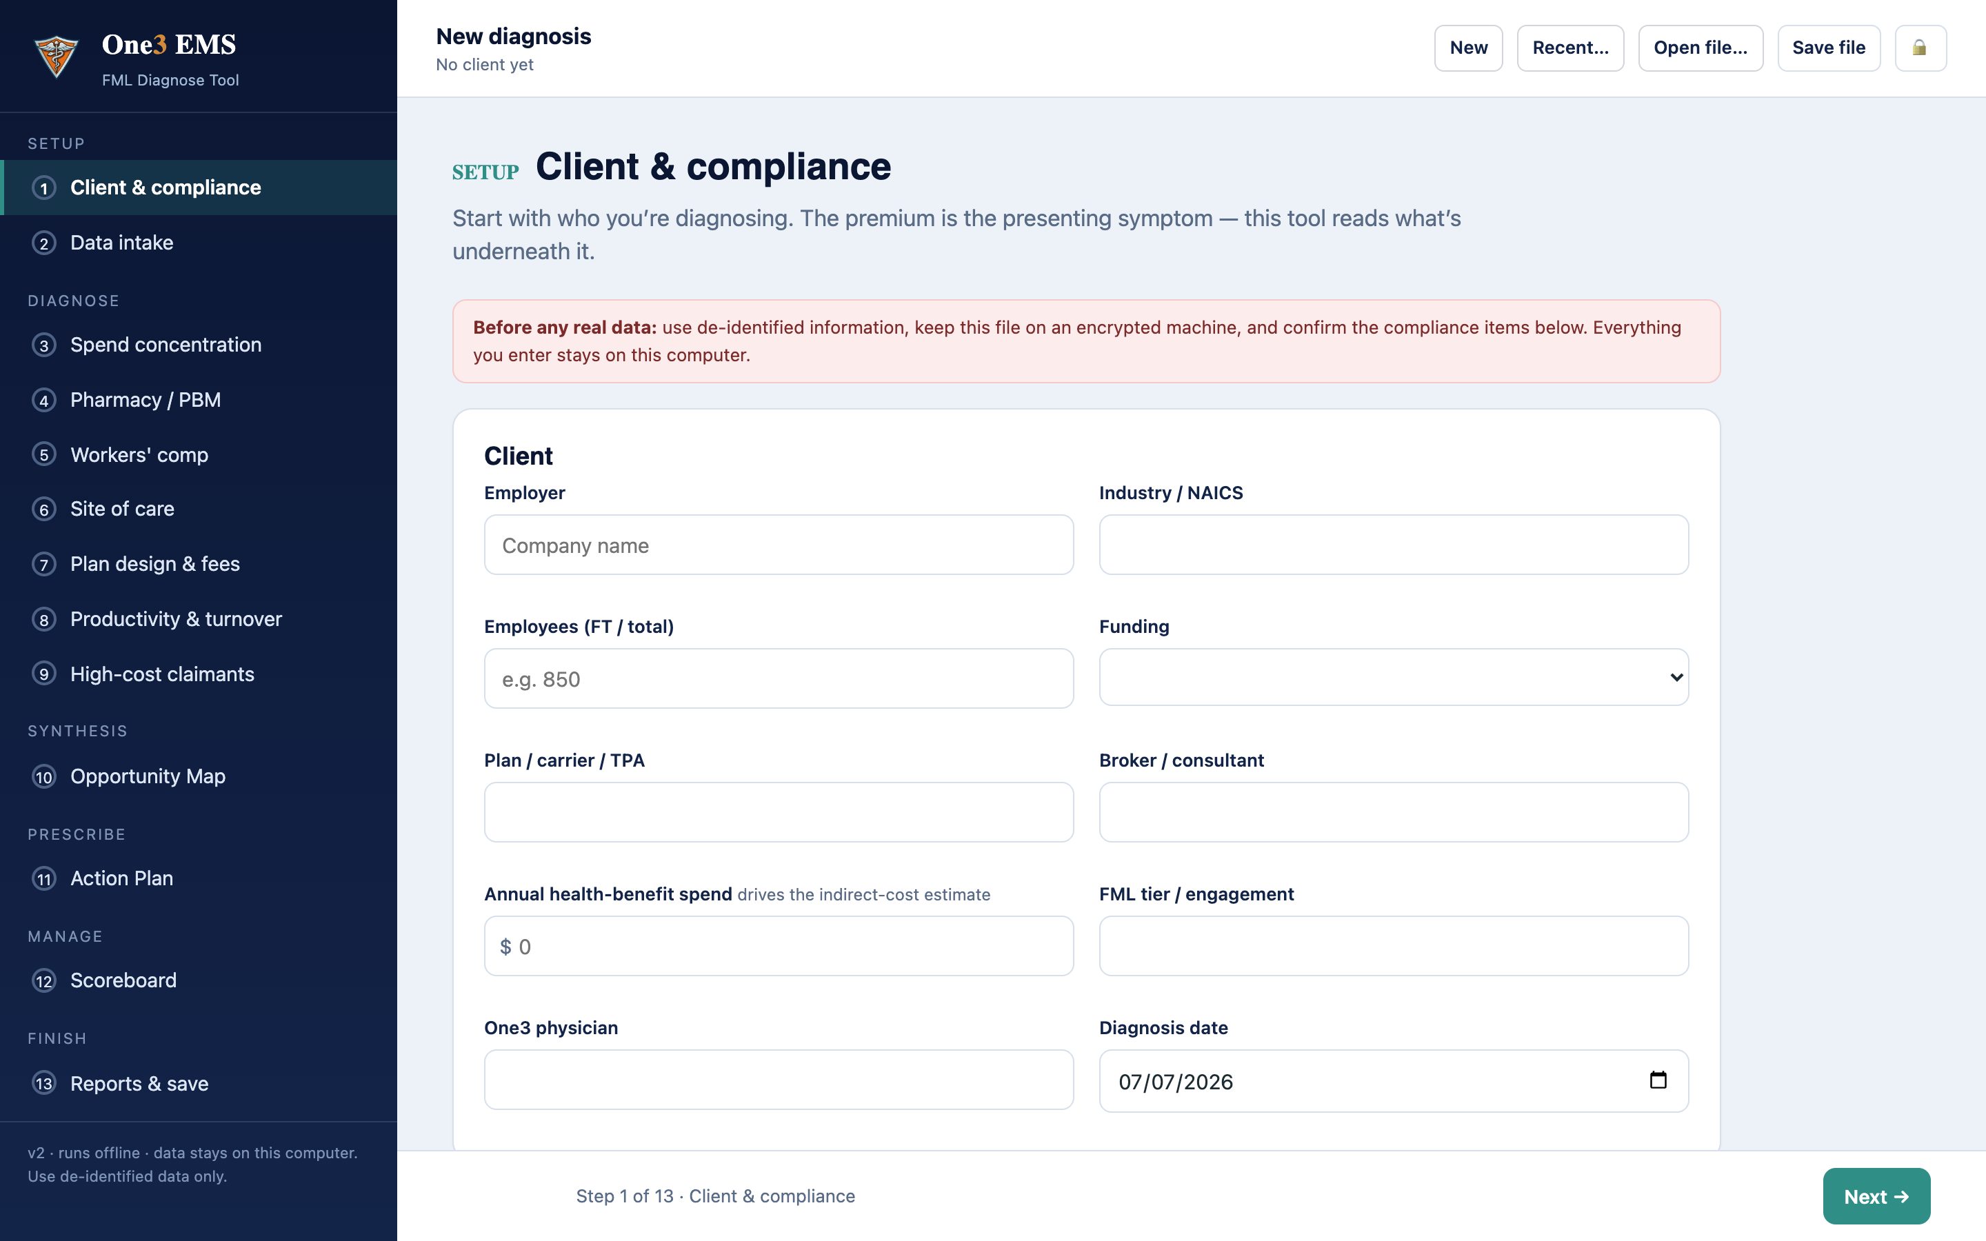The width and height of the screenshot is (1986, 1241).
Task: Open the Funding dropdown
Action: point(1394,677)
